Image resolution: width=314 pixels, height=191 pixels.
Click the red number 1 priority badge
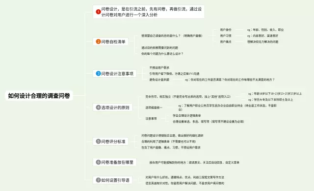click(98, 12)
